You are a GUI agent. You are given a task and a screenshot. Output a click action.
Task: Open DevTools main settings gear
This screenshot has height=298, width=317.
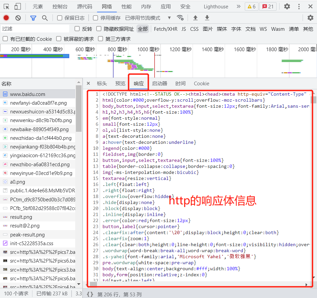[287, 6]
